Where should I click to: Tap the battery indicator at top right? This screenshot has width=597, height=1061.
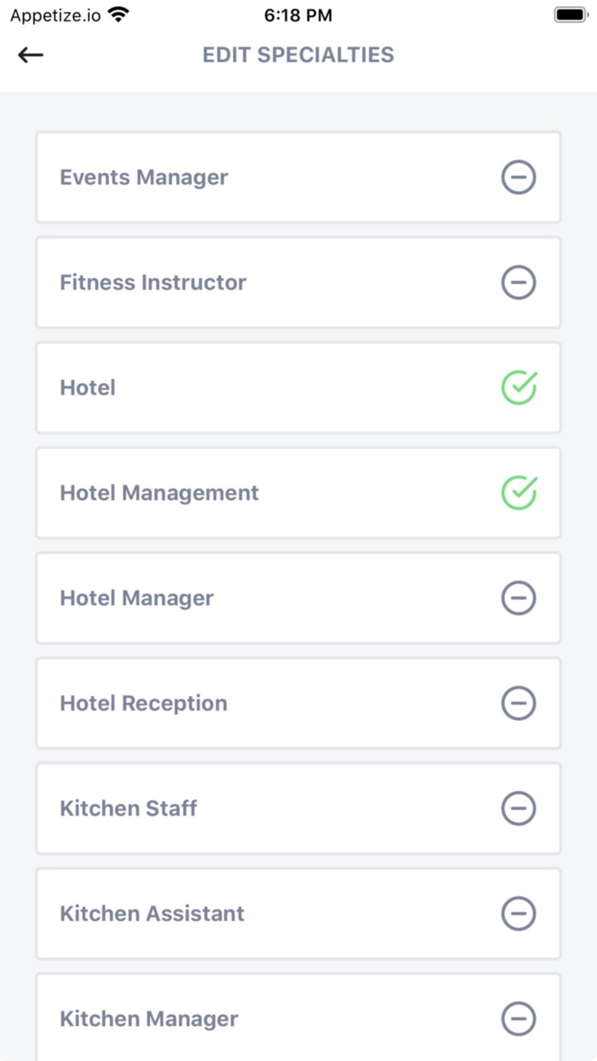pos(570,13)
